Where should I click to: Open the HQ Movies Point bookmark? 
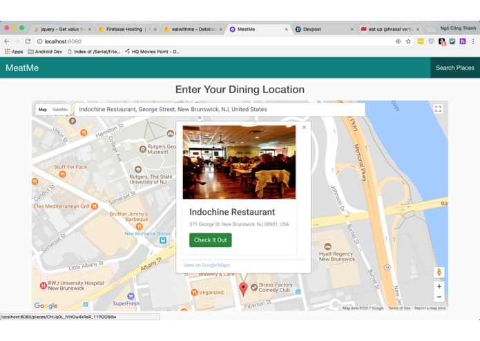[x=152, y=52]
